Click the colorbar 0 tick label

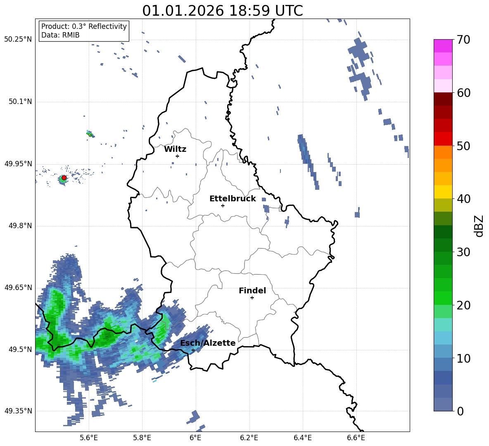[460, 411]
